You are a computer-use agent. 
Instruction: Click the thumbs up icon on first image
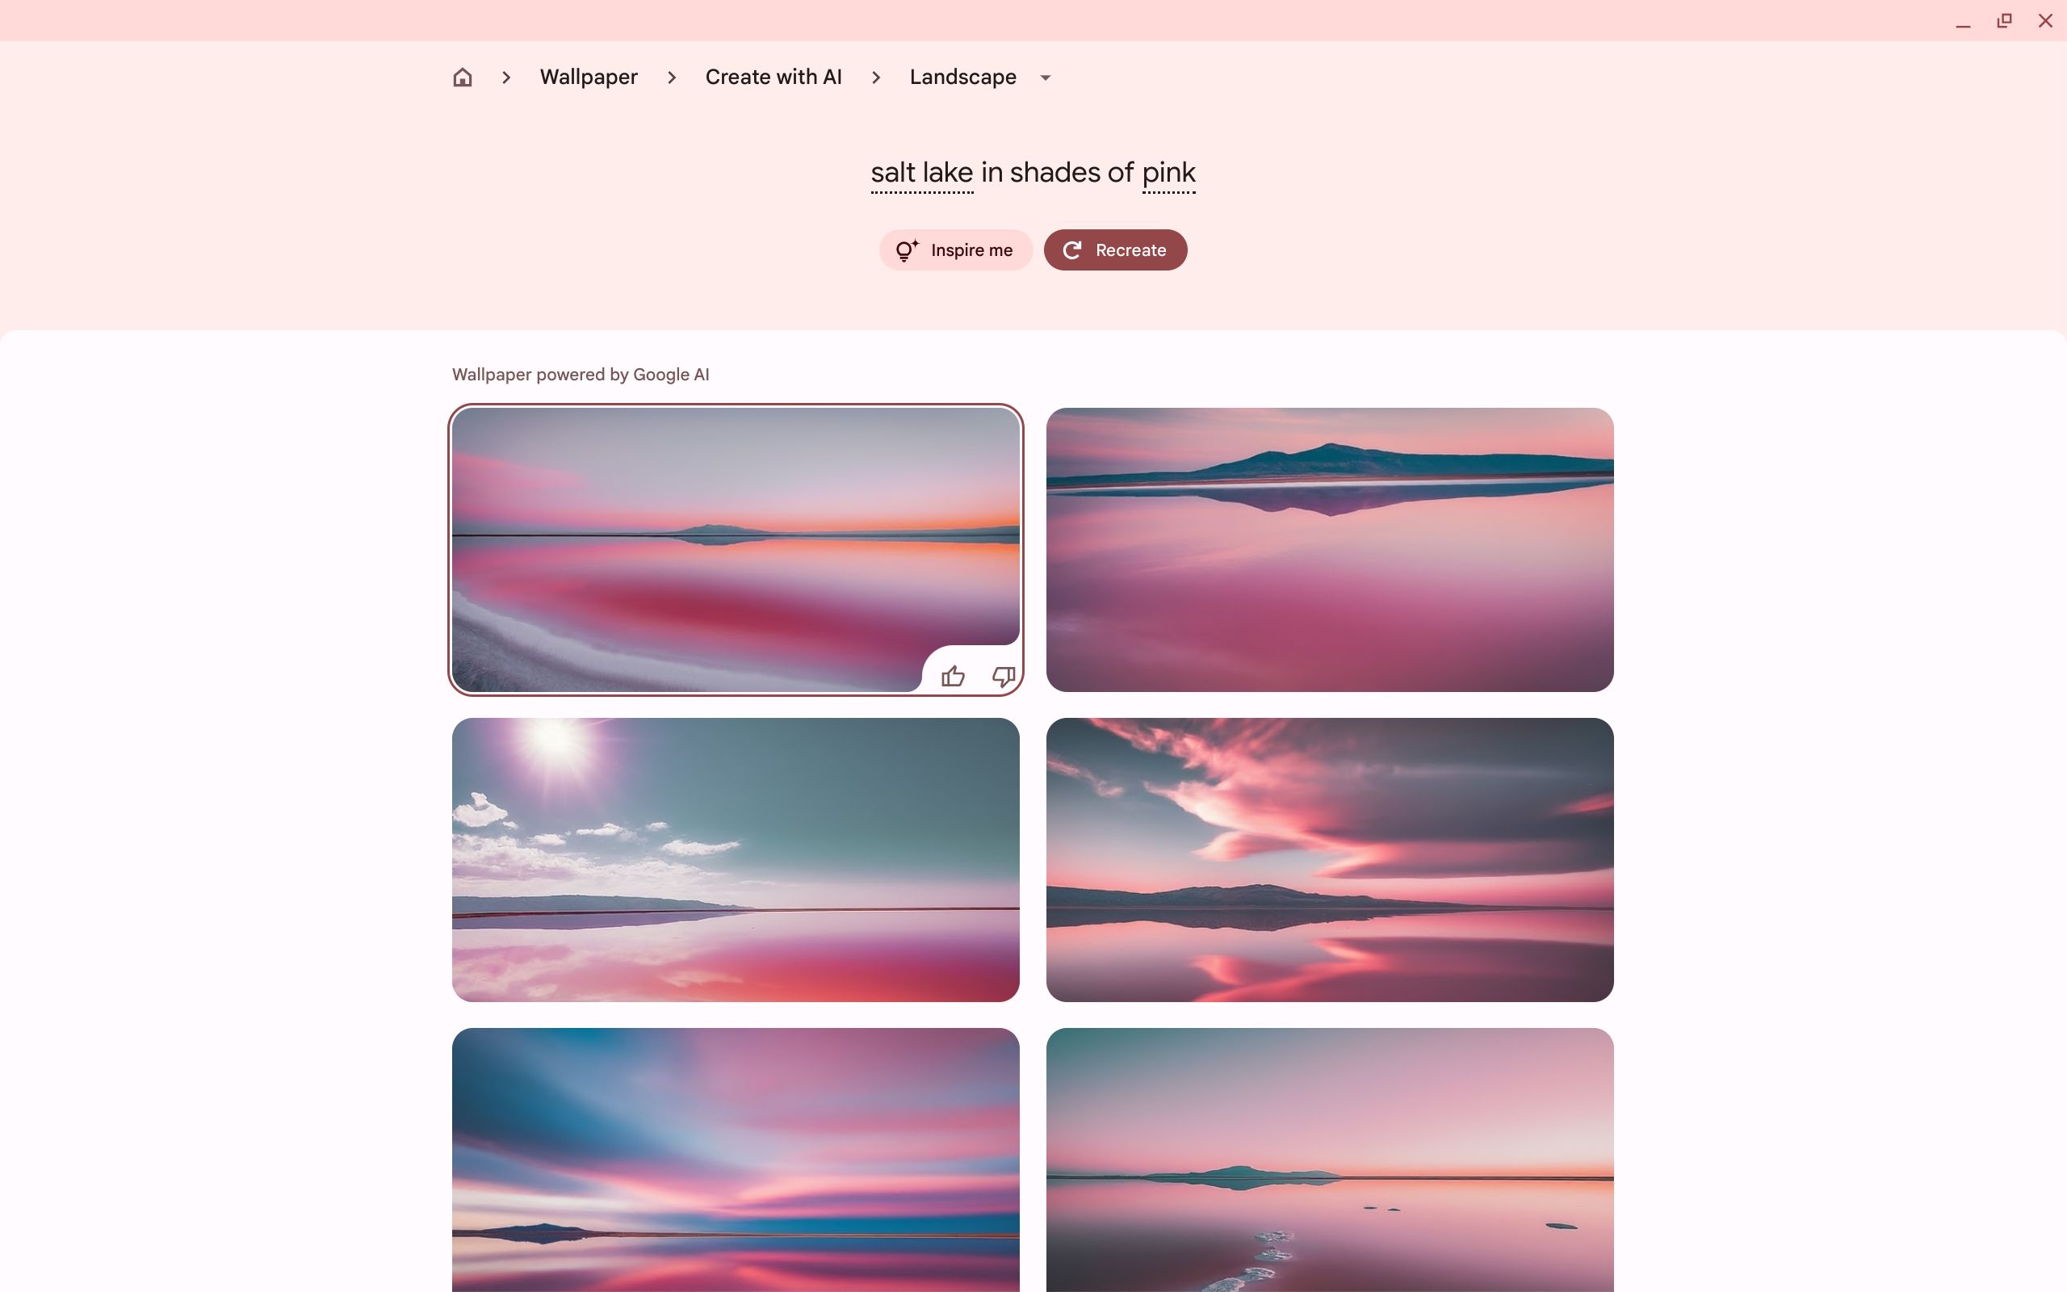coord(953,674)
